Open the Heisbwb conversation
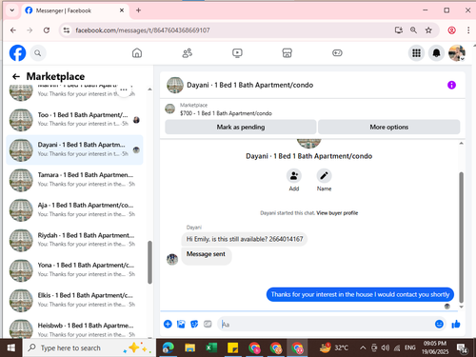The image size is (476, 357). coord(74,329)
